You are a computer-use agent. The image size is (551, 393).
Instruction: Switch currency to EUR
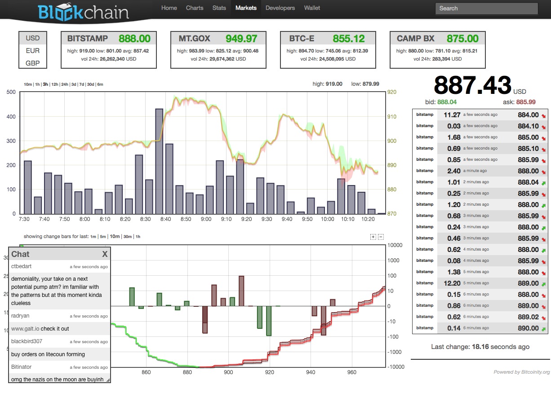tap(33, 51)
